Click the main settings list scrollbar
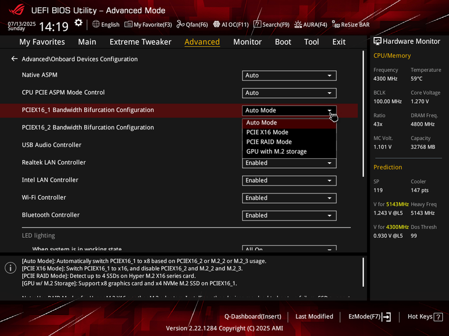This screenshot has height=336, width=449. point(363,114)
